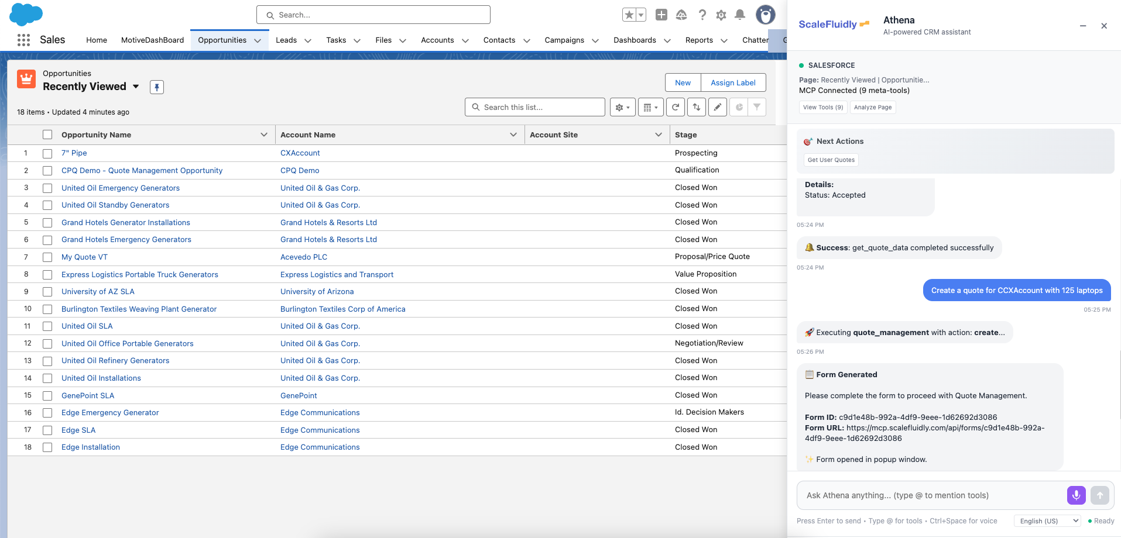
Task: Check the 7" Pipe opportunity row
Action: point(47,153)
